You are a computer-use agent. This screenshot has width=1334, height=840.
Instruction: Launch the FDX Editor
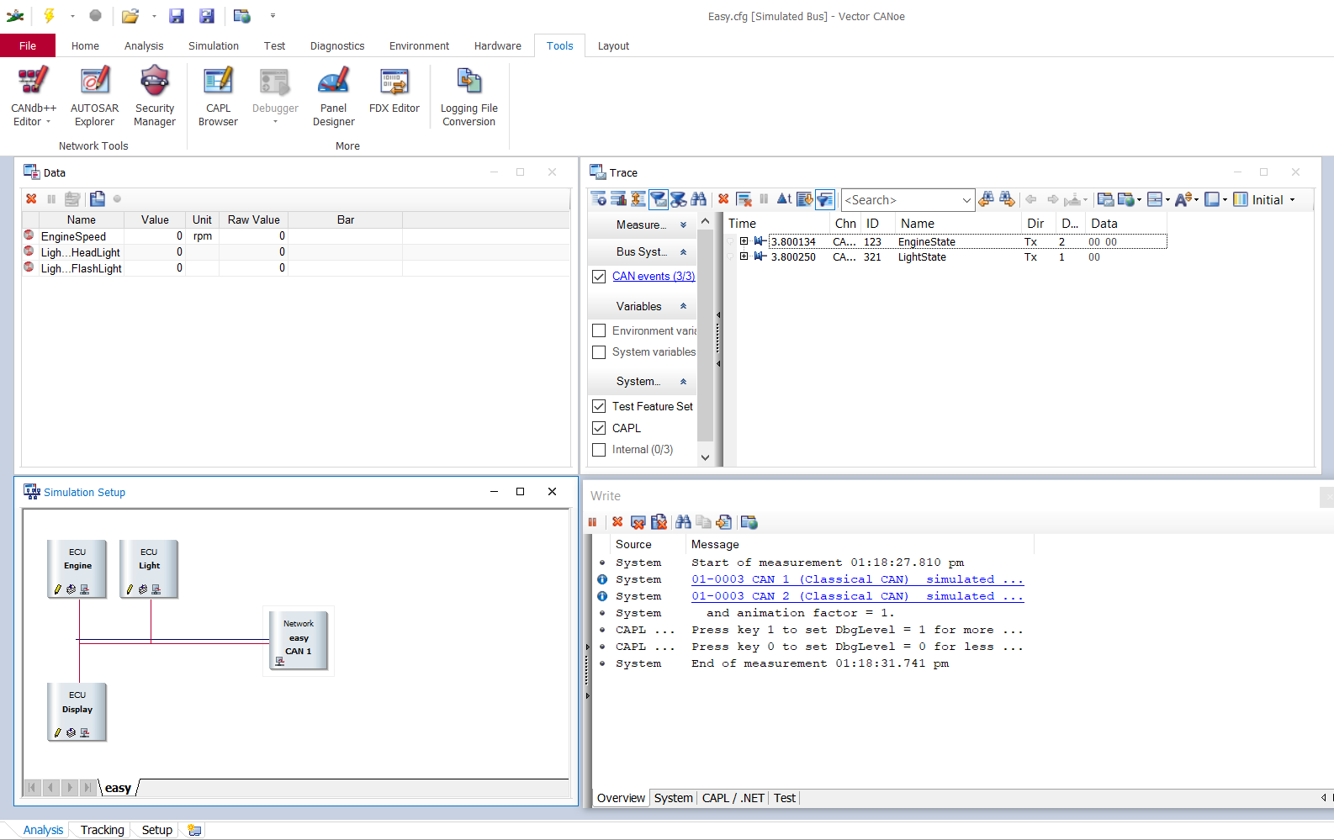pos(394,90)
